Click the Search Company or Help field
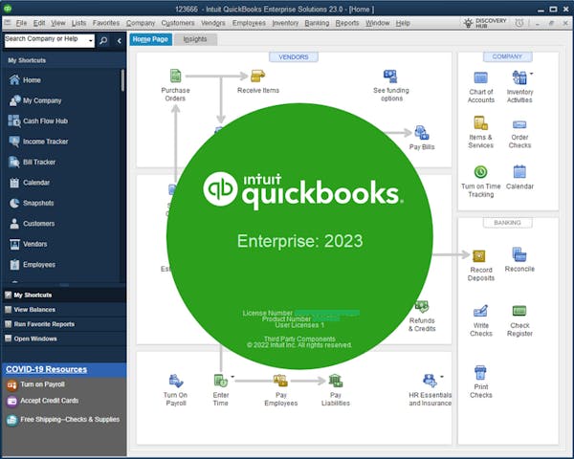Screen dimensions: 574x459 click(44, 40)
